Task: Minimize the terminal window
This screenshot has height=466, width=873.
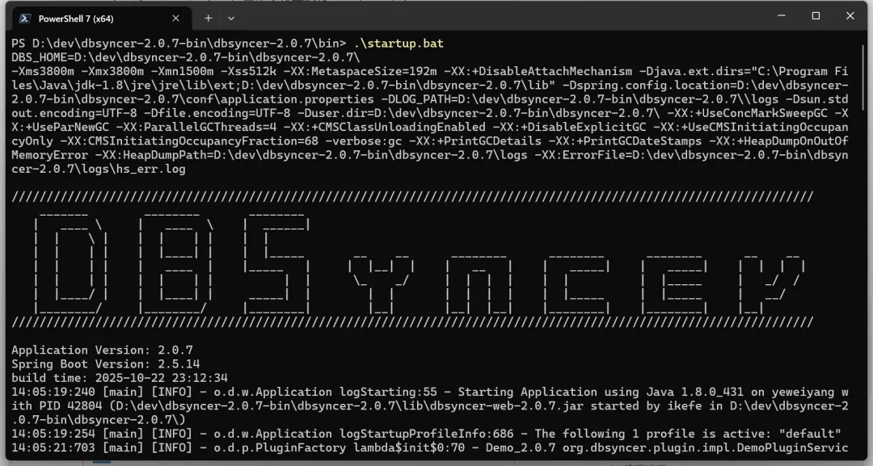Action: (782, 16)
